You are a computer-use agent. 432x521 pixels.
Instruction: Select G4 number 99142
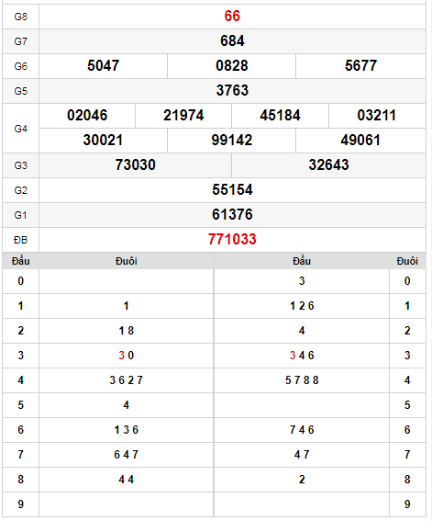click(232, 140)
